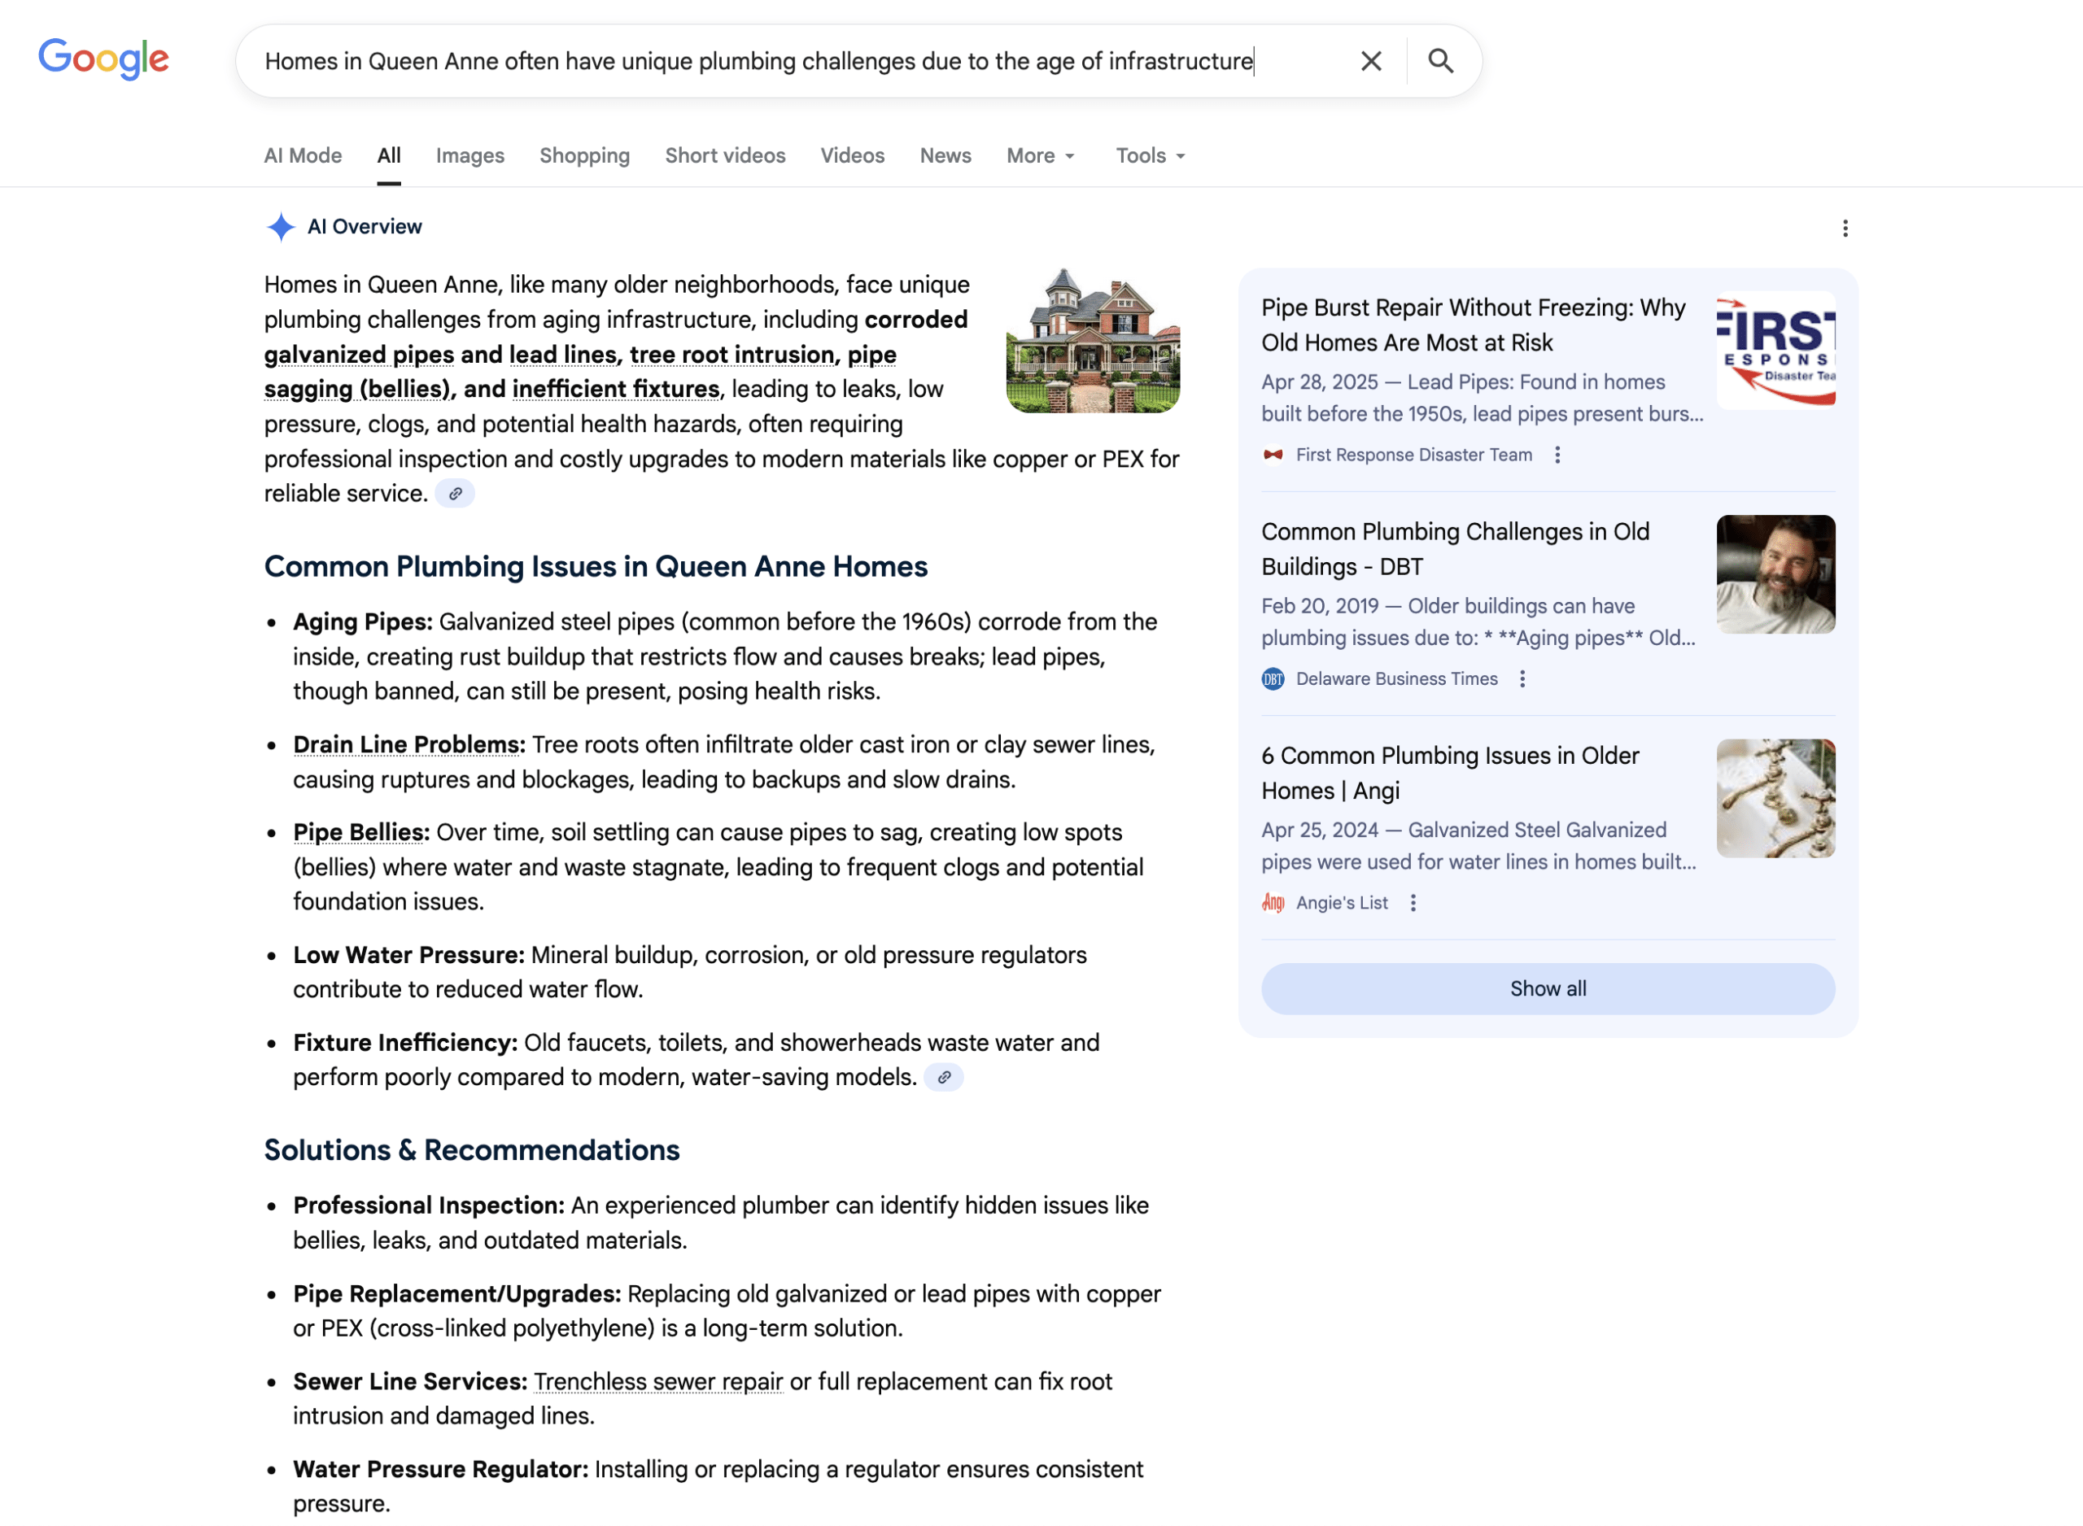Open the Tools dropdown

1149,156
